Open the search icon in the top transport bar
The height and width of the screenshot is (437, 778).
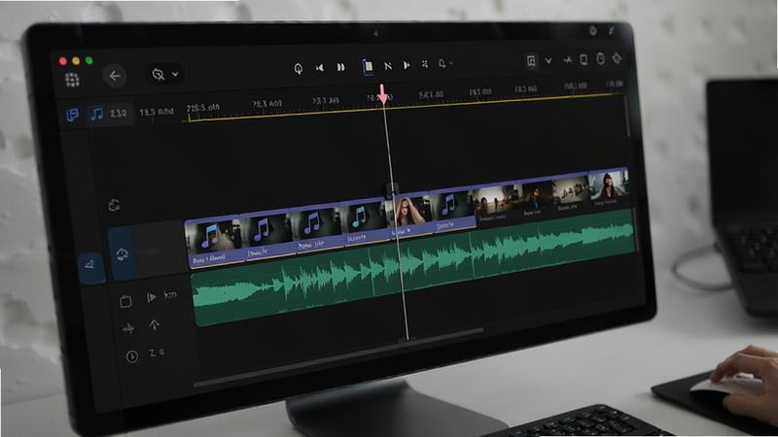pyautogui.click(x=442, y=63)
